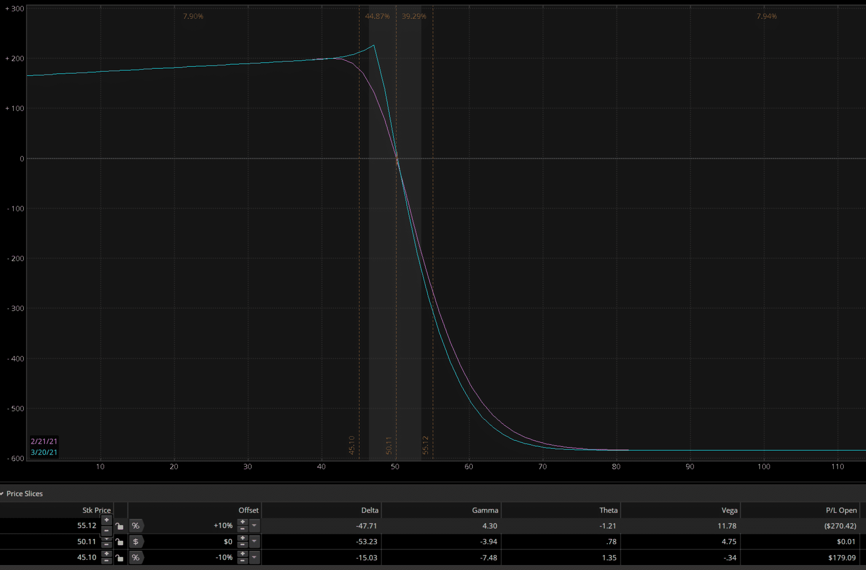866x570 pixels.
Task: Select delta value -15.03
Action: click(x=366, y=558)
